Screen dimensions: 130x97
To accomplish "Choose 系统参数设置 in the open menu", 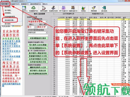I will tap(10, 20).
